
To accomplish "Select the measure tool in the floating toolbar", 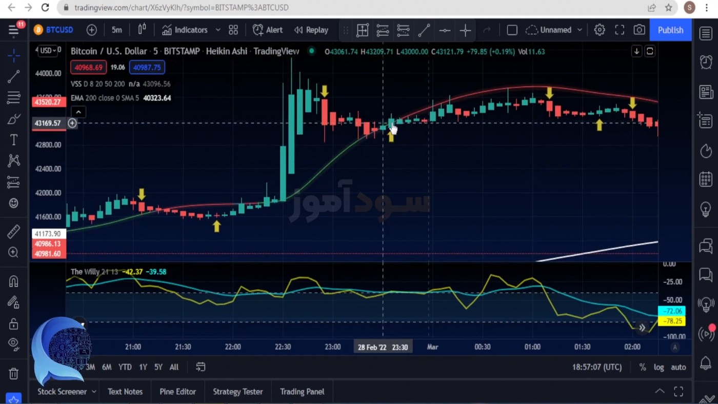I will [x=363, y=30].
